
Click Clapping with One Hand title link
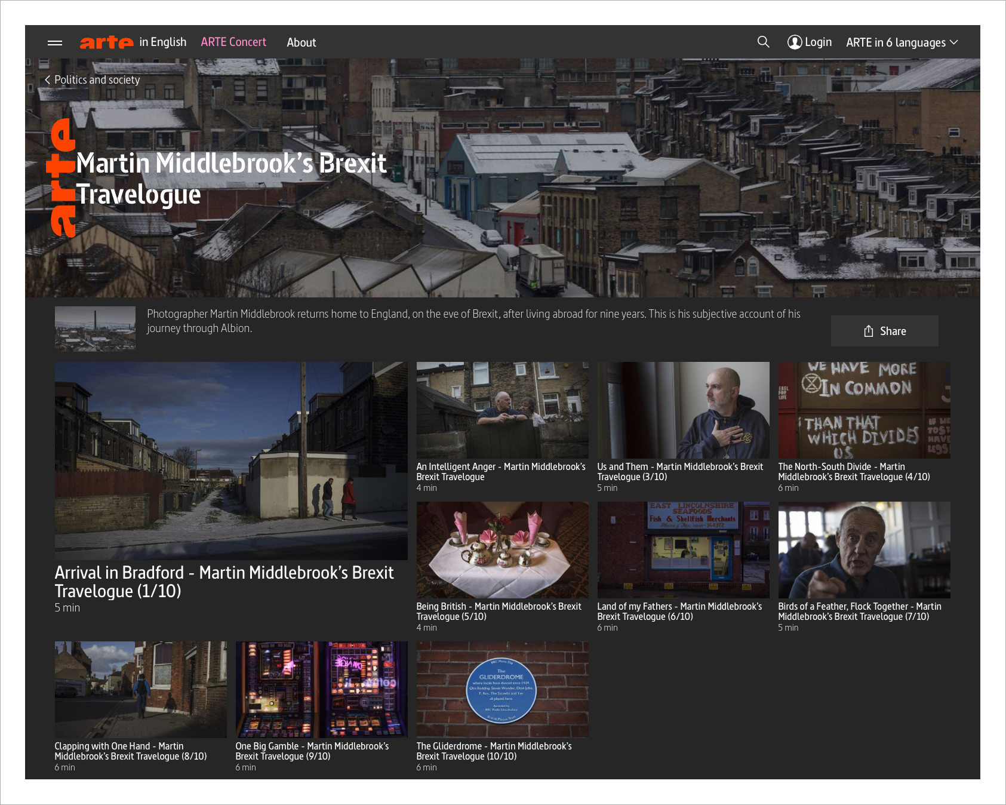coord(131,751)
